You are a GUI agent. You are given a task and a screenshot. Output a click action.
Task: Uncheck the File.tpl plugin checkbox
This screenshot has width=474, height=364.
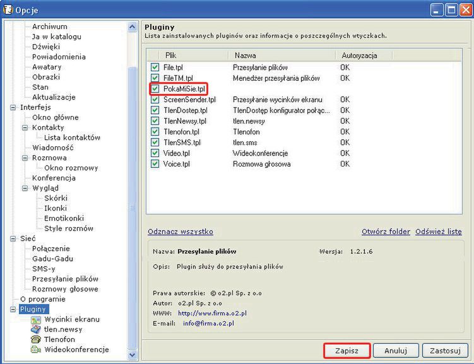pos(155,67)
